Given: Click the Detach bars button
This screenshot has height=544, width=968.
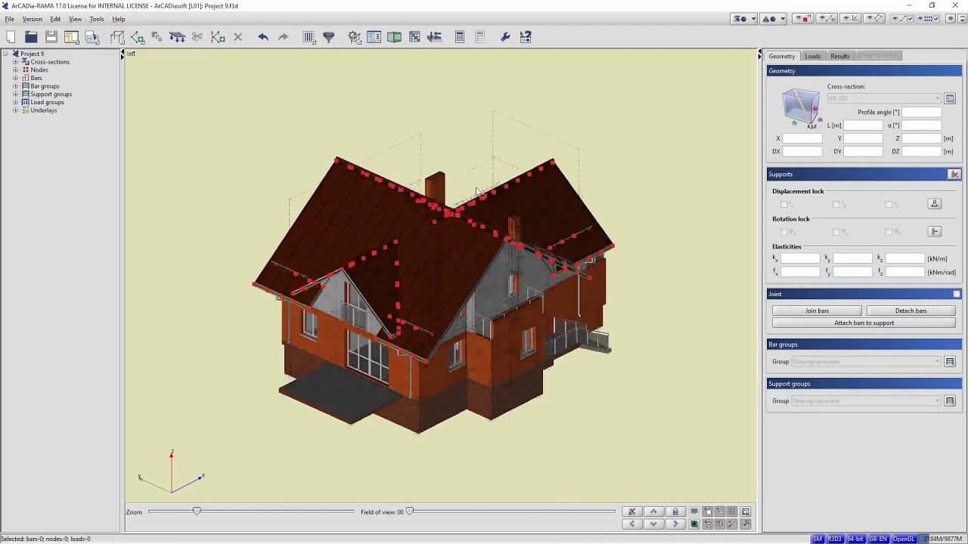Looking at the screenshot, I should 911,311.
